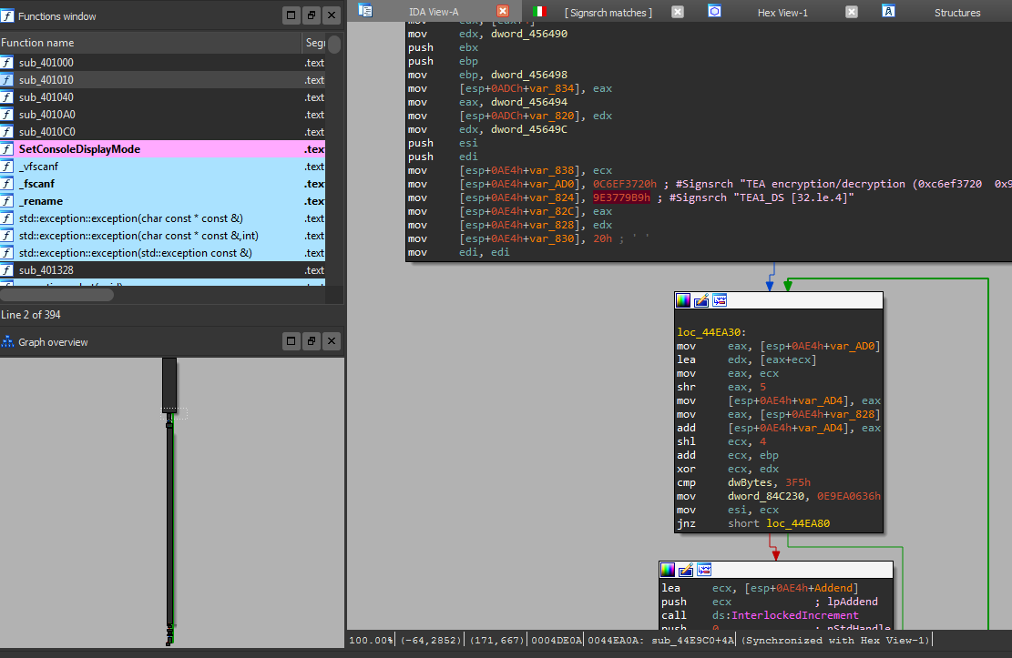Viewport: 1012px width, 658px height.
Task: Click the node color icon in loc_44EA30 block
Action: [x=683, y=300]
